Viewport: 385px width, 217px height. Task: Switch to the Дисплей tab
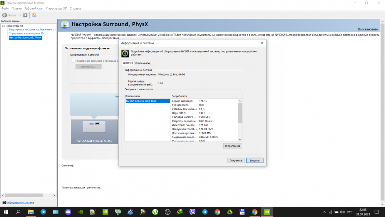click(x=128, y=63)
